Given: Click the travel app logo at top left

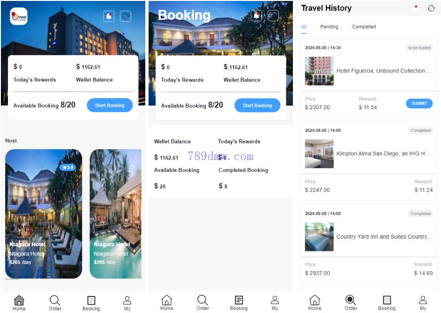Looking at the screenshot, I should [x=18, y=16].
